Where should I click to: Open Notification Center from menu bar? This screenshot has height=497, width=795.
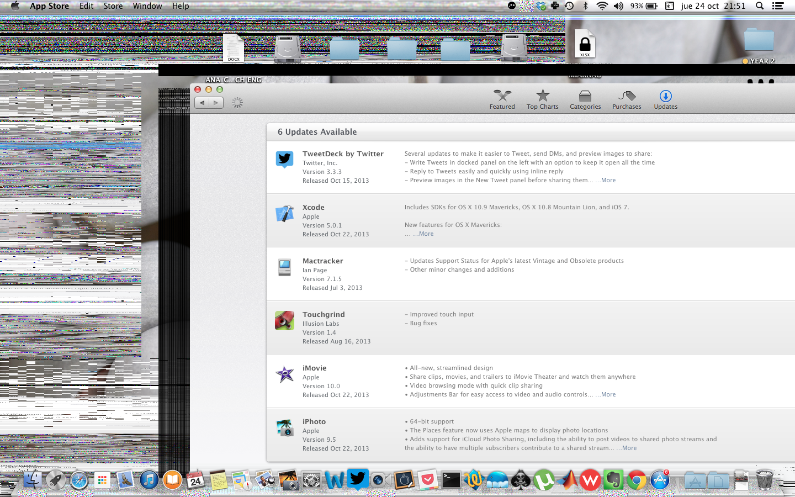click(778, 6)
